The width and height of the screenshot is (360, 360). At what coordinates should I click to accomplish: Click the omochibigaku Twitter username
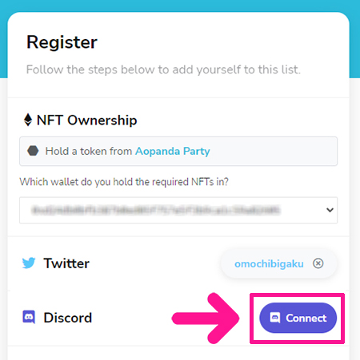pyautogui.click(x=269, y=264)
